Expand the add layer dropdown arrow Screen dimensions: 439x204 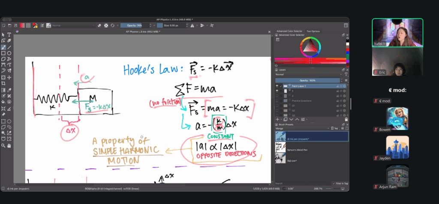point(282,119)
